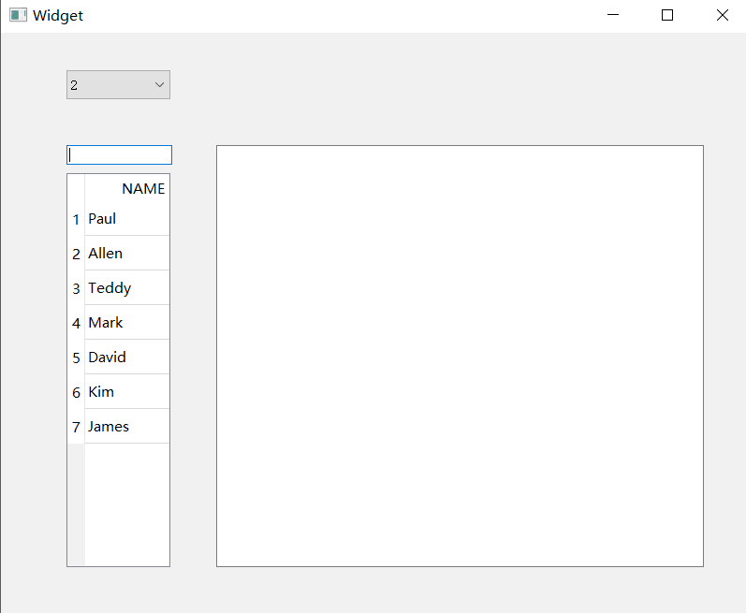Minimize the Widget window
746x613 pixels.
tap(613, 15)
